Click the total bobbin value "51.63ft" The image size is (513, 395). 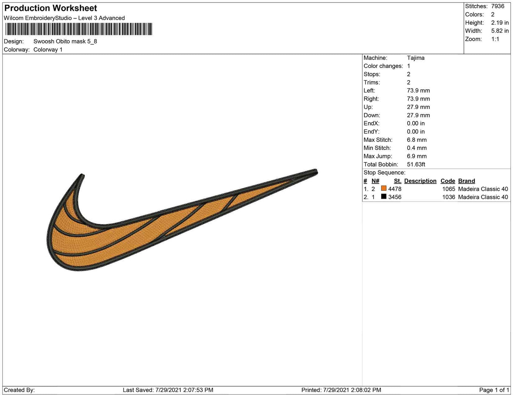[x=416, y=164]
